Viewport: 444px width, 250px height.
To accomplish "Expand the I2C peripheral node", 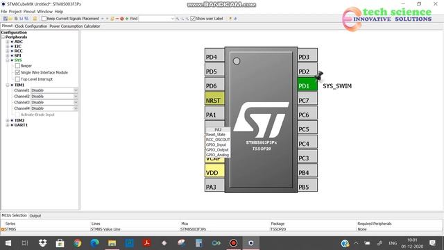I will coord(8,47).
